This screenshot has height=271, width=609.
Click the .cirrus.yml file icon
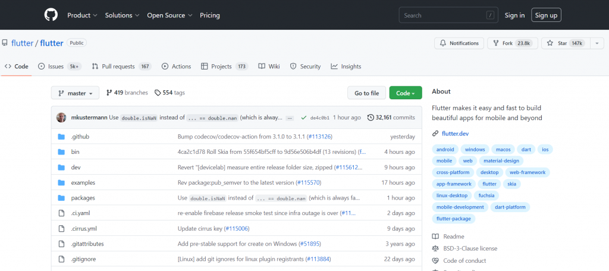click(x=61, y=229)
